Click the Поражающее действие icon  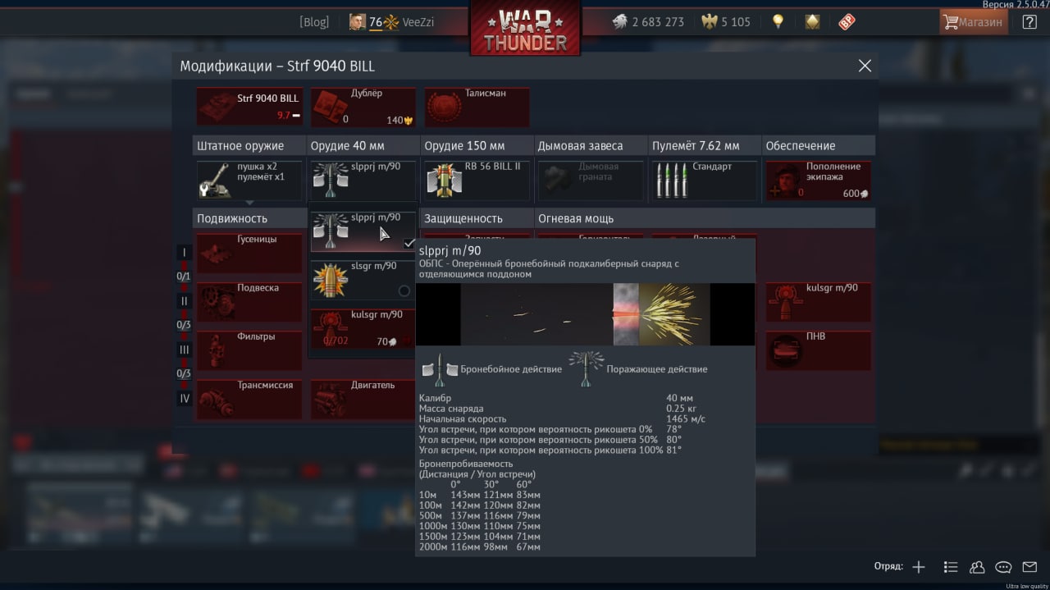[x=586, y=368]
